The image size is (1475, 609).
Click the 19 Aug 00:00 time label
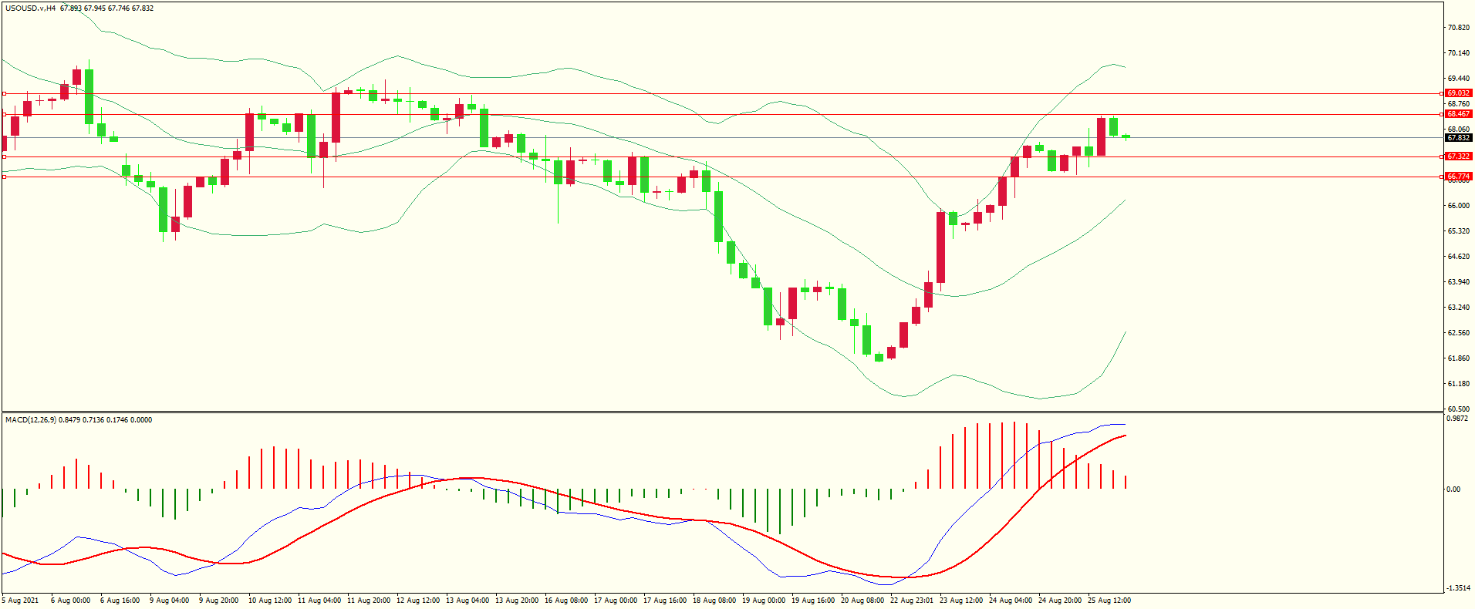point(764,601)
